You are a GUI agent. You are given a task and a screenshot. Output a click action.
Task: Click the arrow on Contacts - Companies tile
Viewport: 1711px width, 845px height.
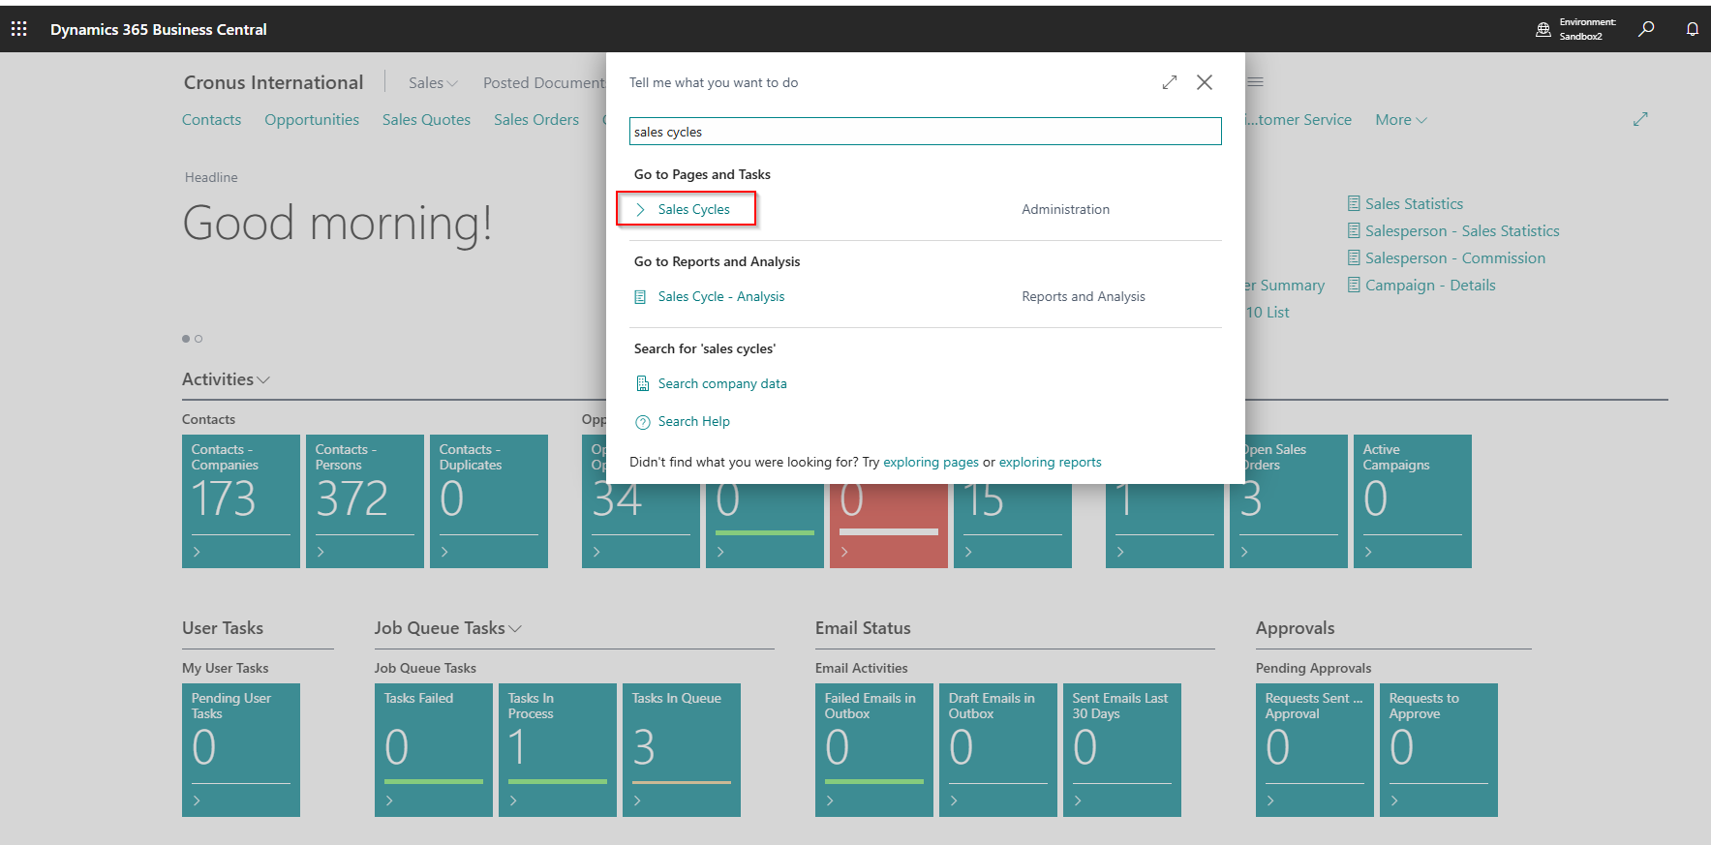(197, 552)
